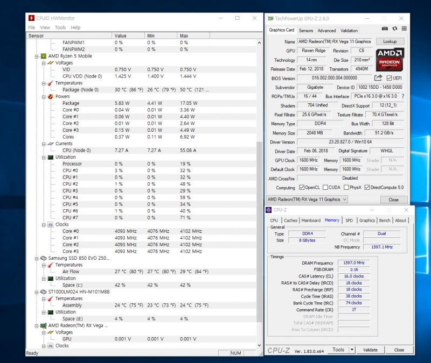Click the CPU-Z title bar app icon

click(x=268, y=210)
